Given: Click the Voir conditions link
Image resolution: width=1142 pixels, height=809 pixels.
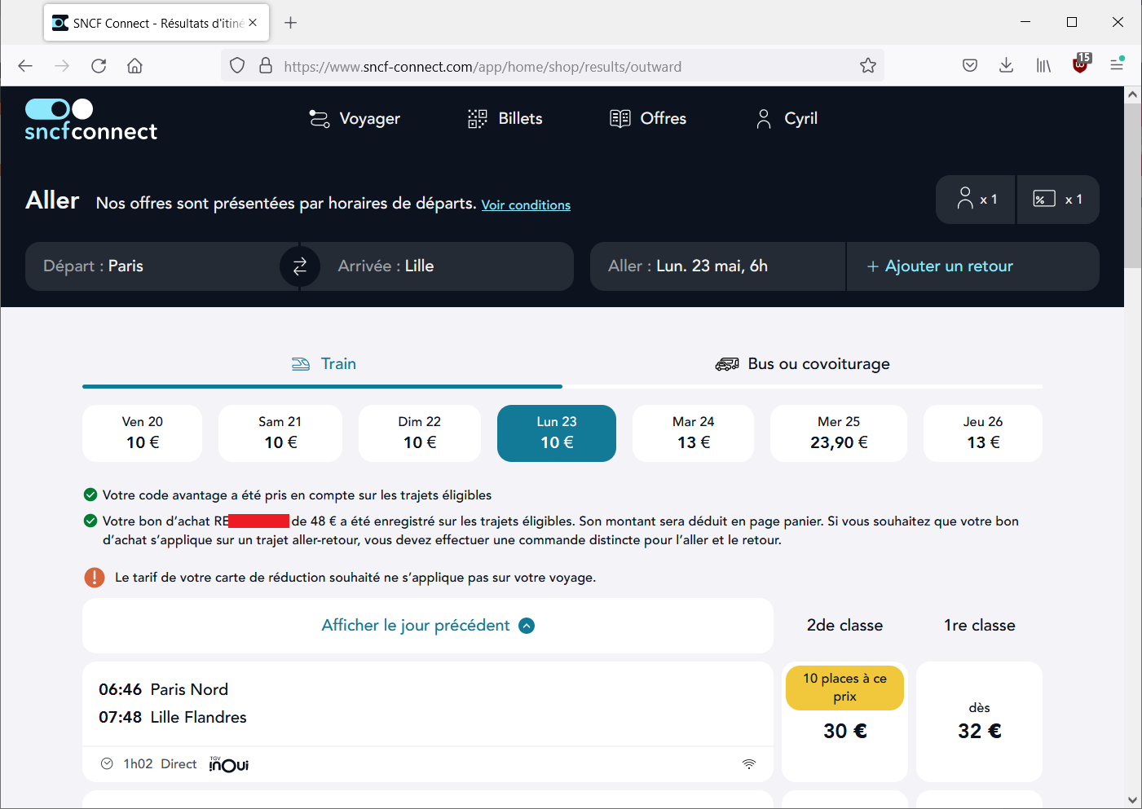Looking at the screenshot, I should [x=526, y=204].
